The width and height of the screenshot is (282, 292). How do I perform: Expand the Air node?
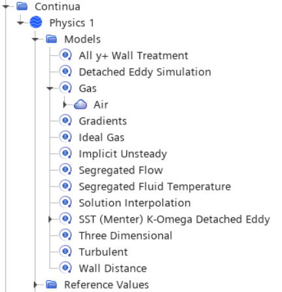pos(65,105)
